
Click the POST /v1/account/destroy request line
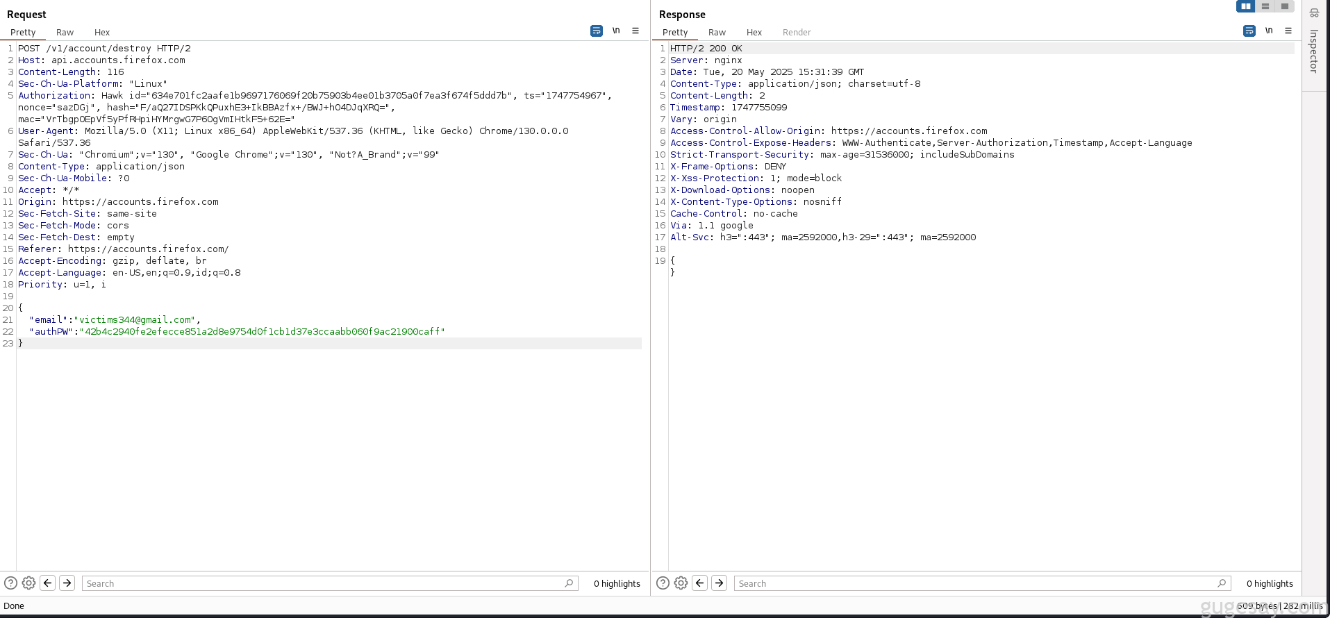[104, 49]
